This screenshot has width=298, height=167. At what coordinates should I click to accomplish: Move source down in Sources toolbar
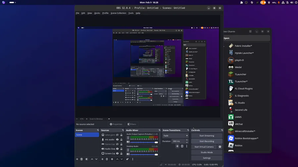pos(122,159)
